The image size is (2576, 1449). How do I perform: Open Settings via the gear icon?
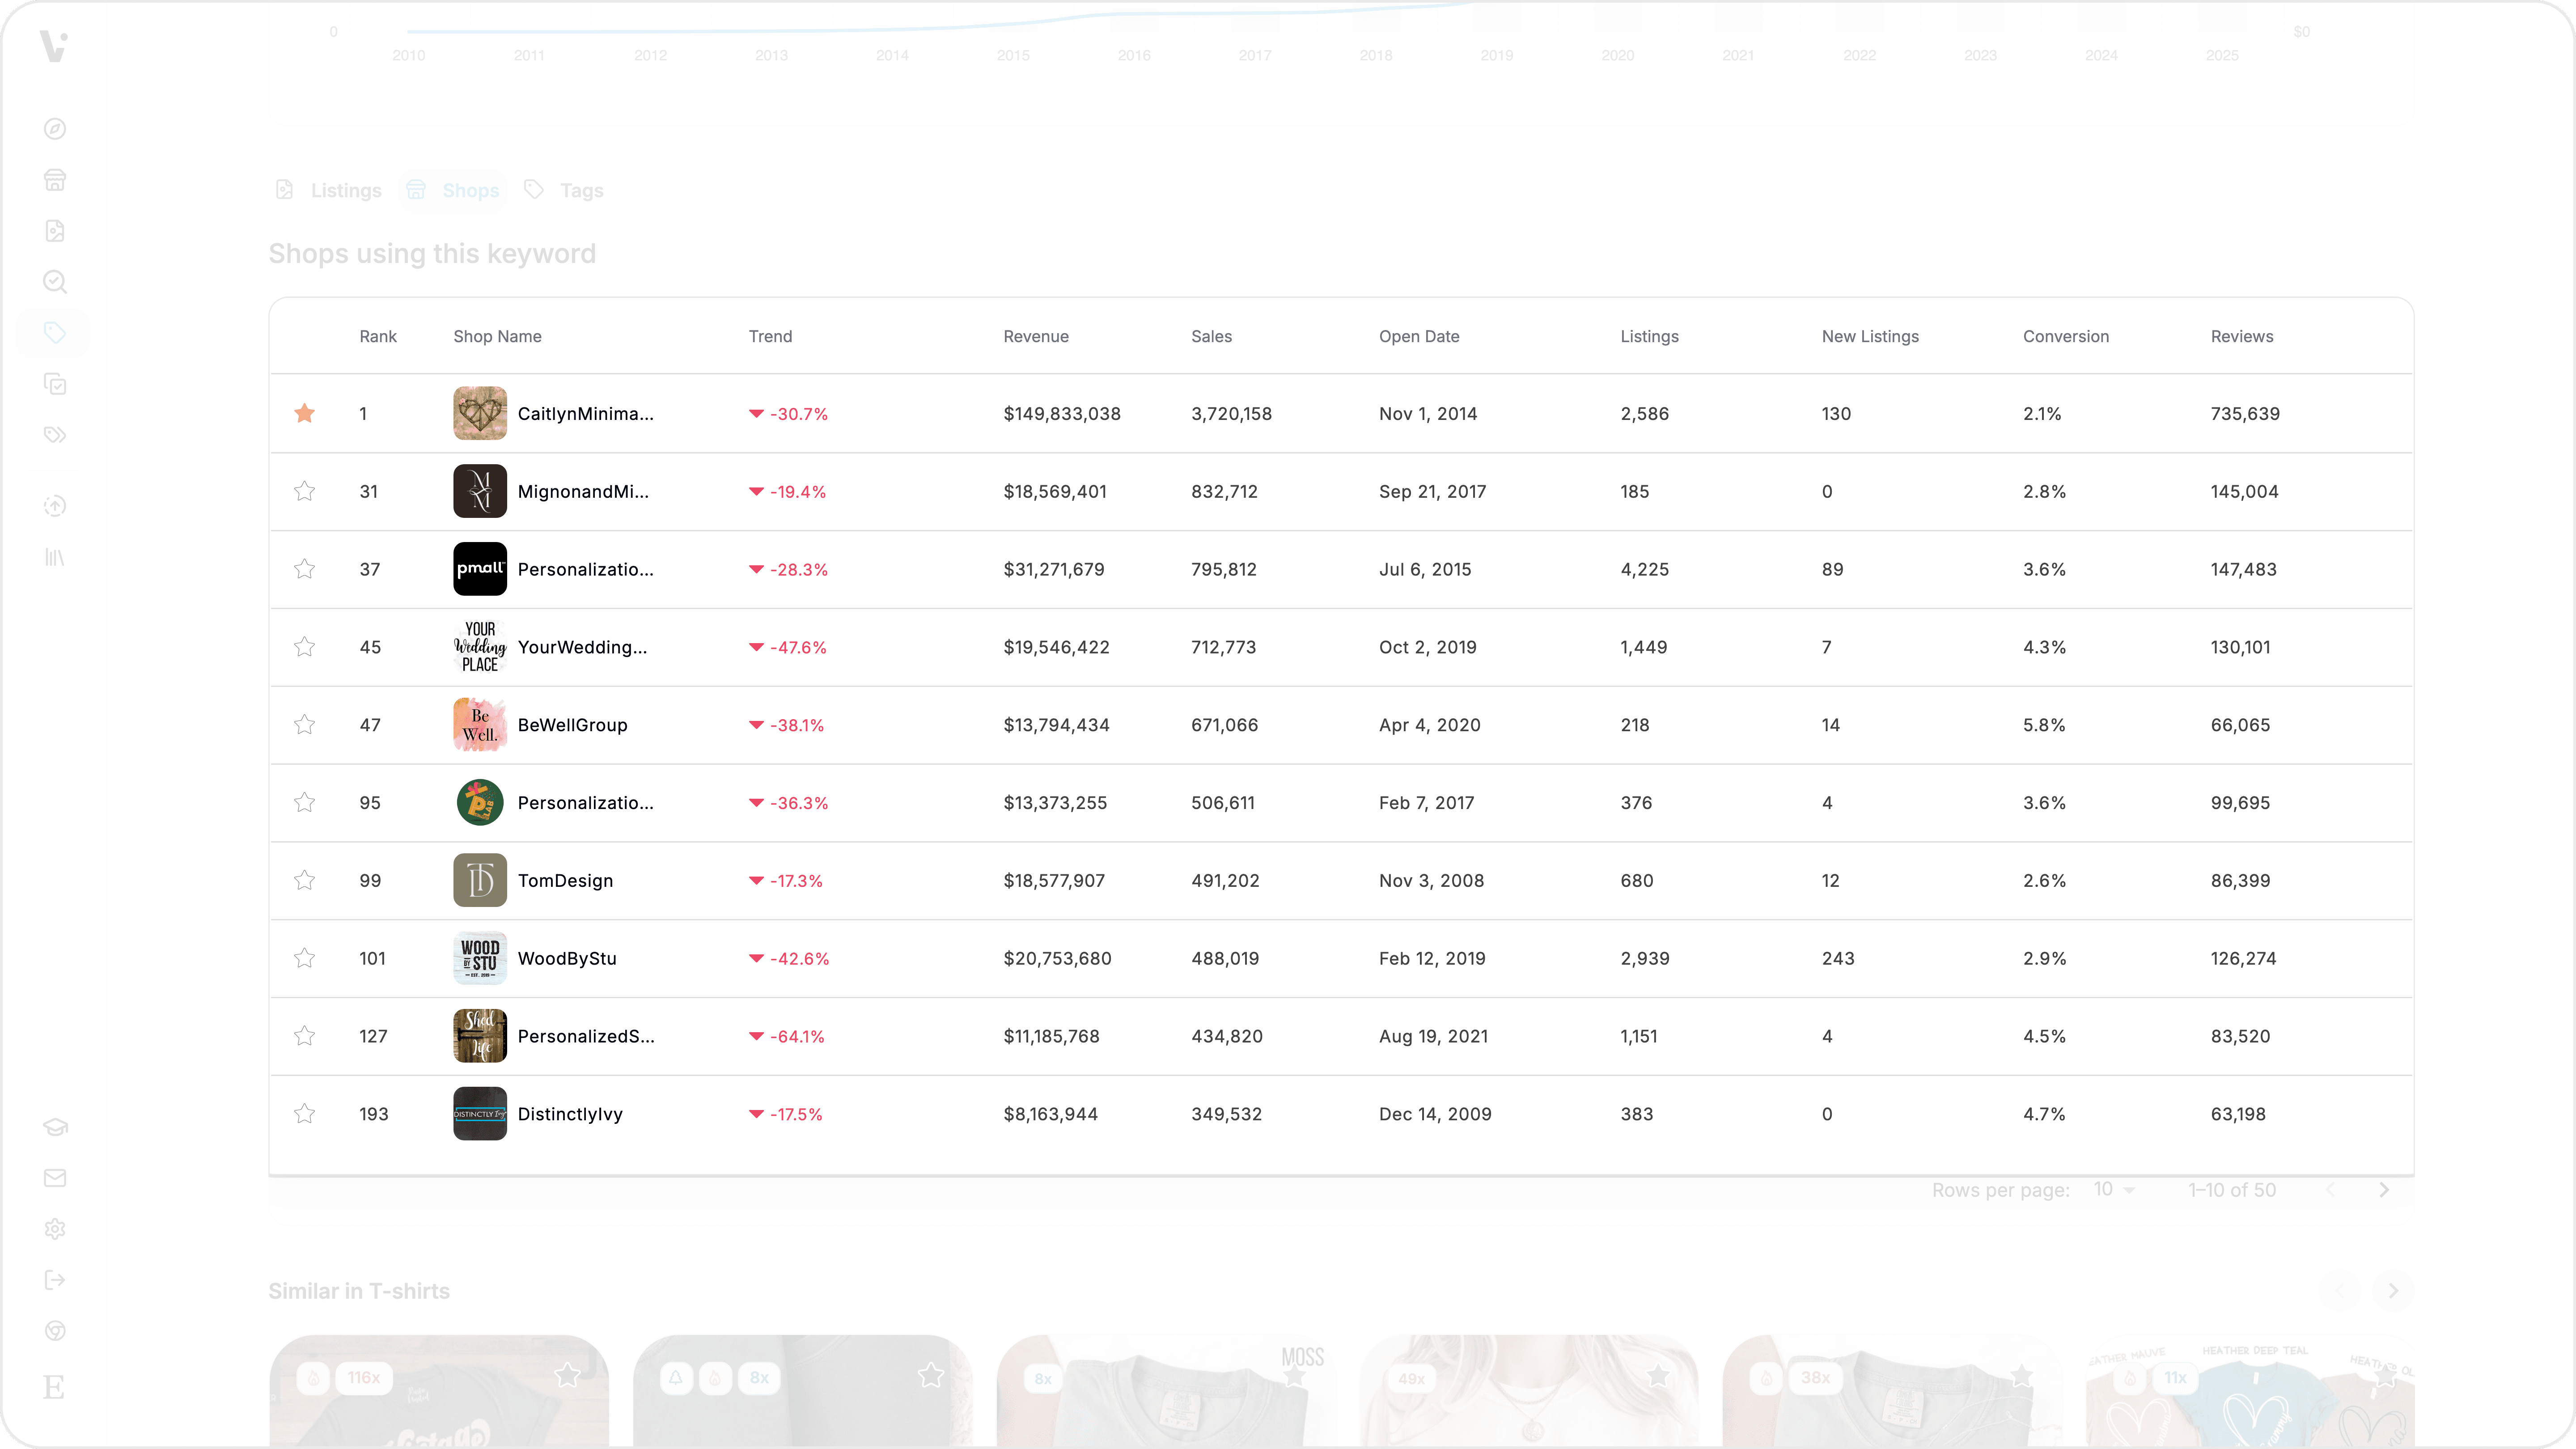tap(55, 1228)
